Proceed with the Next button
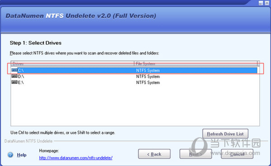The image size is (271, 166). point(196,154)
